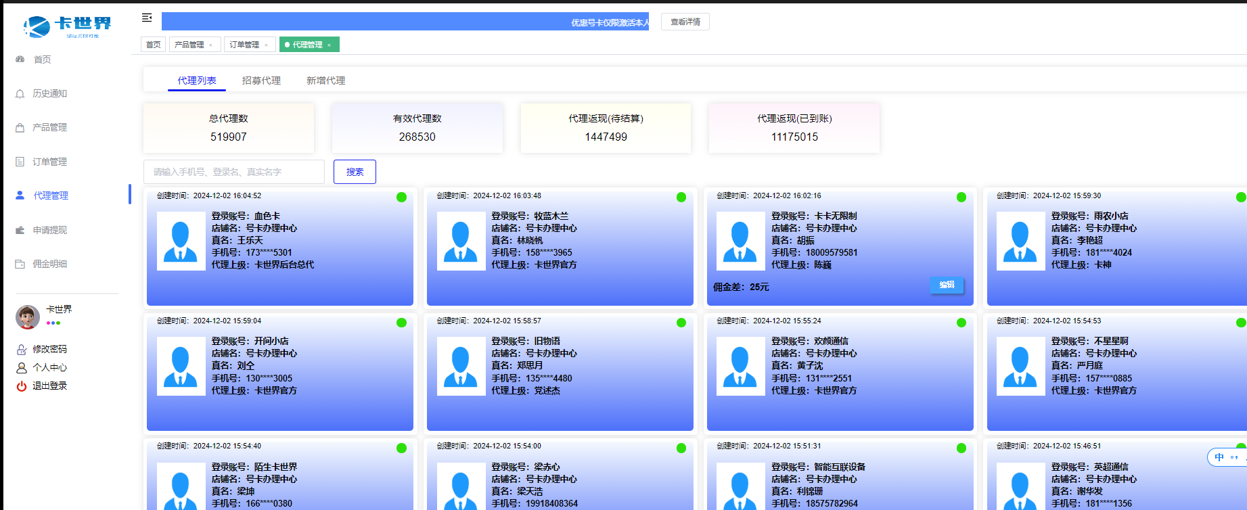Click the person icon next to 代理管理
This screenshot has height=510, width=1247.
pyautogui.click(x=20, y=195)
